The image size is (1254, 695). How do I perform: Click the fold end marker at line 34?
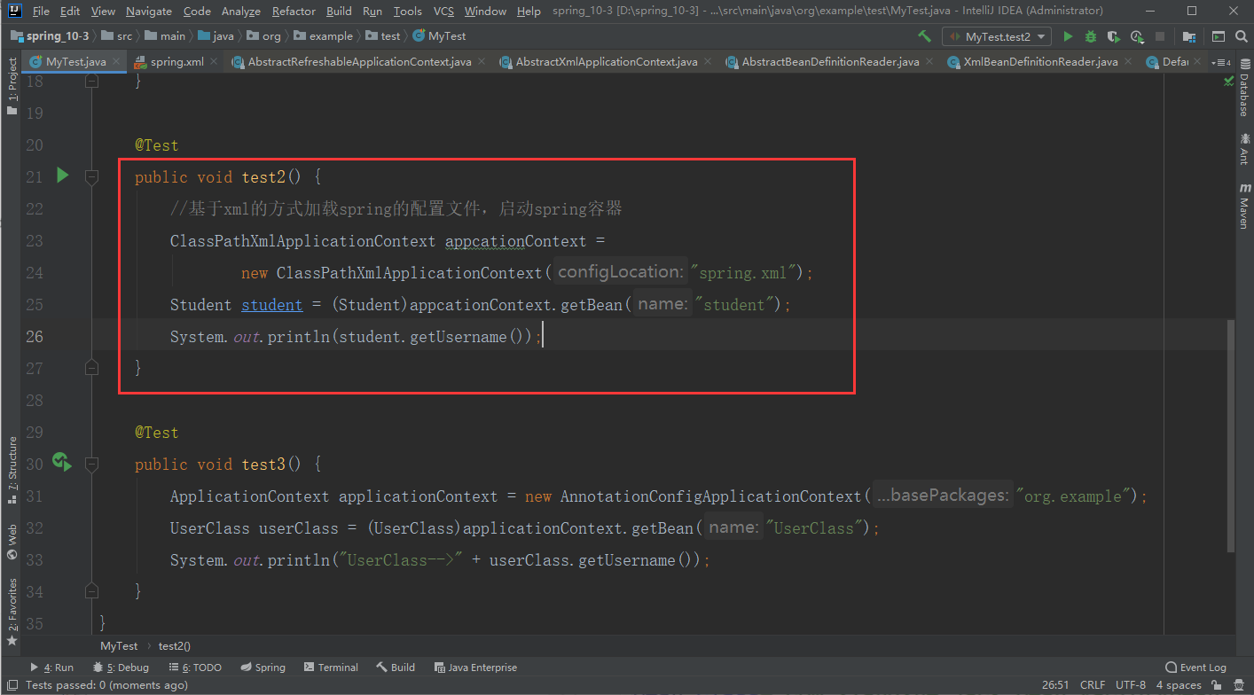(91, 589)
